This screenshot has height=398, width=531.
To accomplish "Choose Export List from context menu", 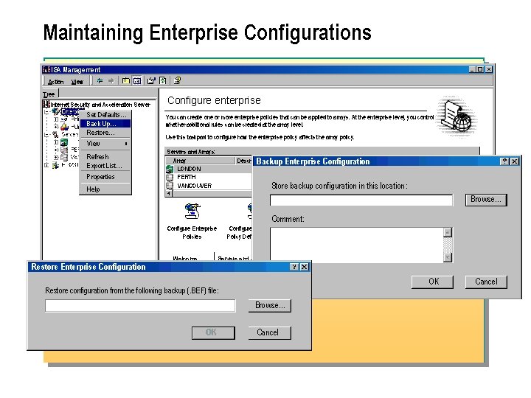I will [x=105, y=166].
